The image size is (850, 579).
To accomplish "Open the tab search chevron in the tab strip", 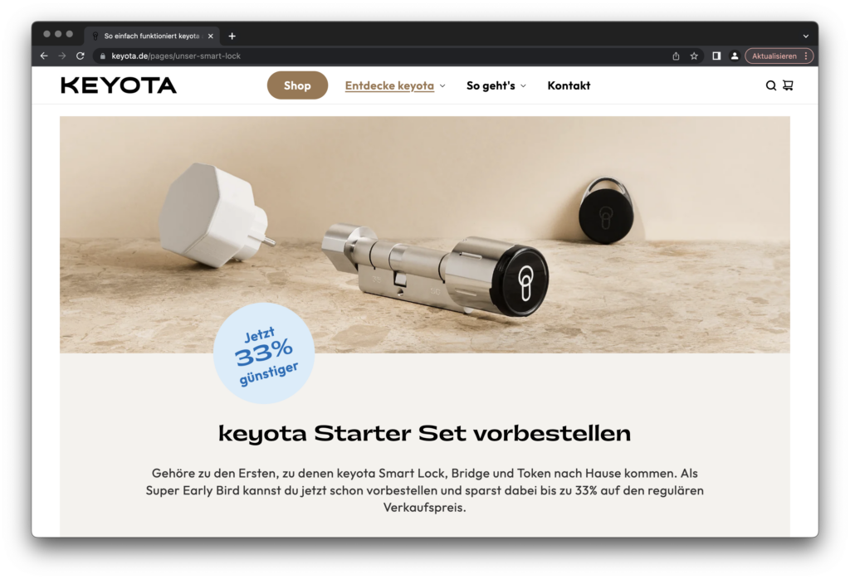I will (x=805, y=36).
